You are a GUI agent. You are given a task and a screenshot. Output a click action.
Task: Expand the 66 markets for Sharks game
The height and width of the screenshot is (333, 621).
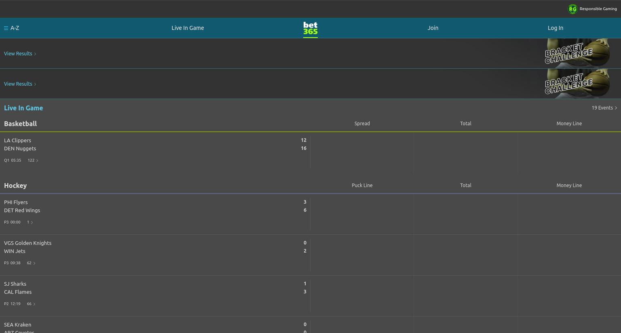pos(31,304)
